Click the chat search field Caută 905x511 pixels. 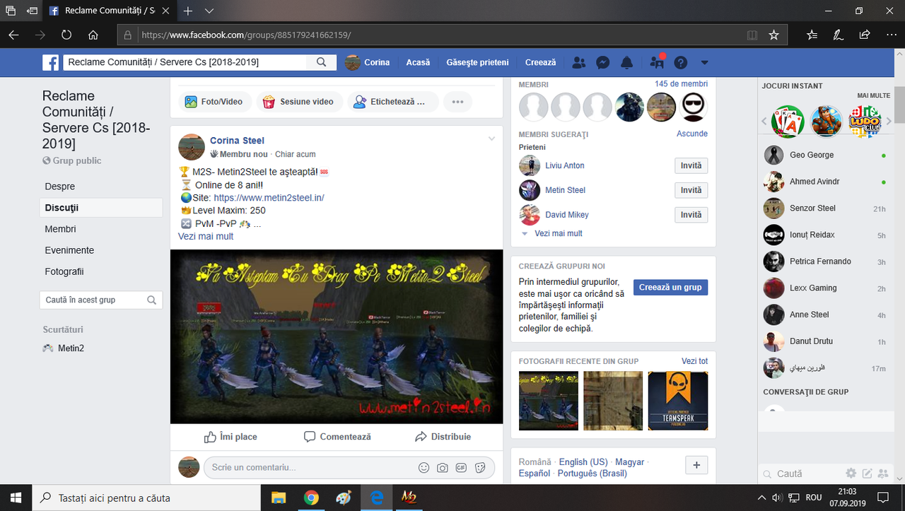pos(801,474)
